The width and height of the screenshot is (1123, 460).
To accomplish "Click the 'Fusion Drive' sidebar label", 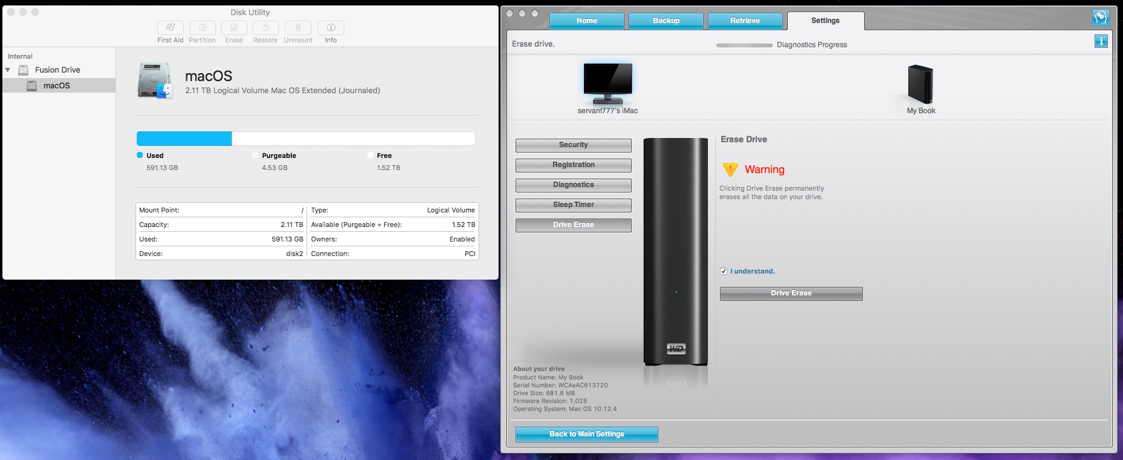I will 57,70.
